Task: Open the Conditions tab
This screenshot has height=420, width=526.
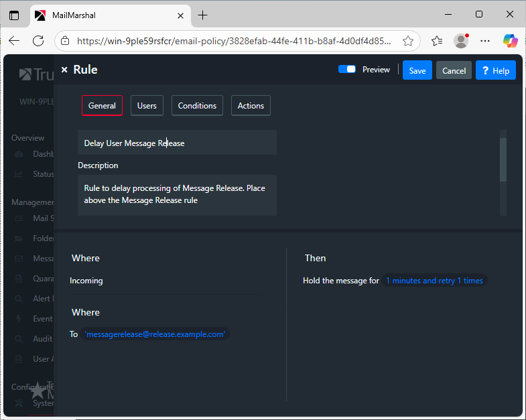Action: tap(197, 106)
